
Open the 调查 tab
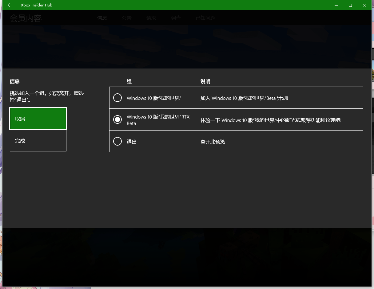[176, 18]
